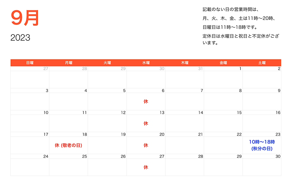Screen dimensions: 298x186
Task: Click the 水曜 column header
Action: pos(145,63)
